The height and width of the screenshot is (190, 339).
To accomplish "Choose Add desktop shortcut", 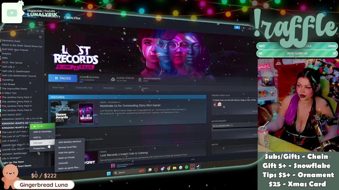I will point(70,142).
